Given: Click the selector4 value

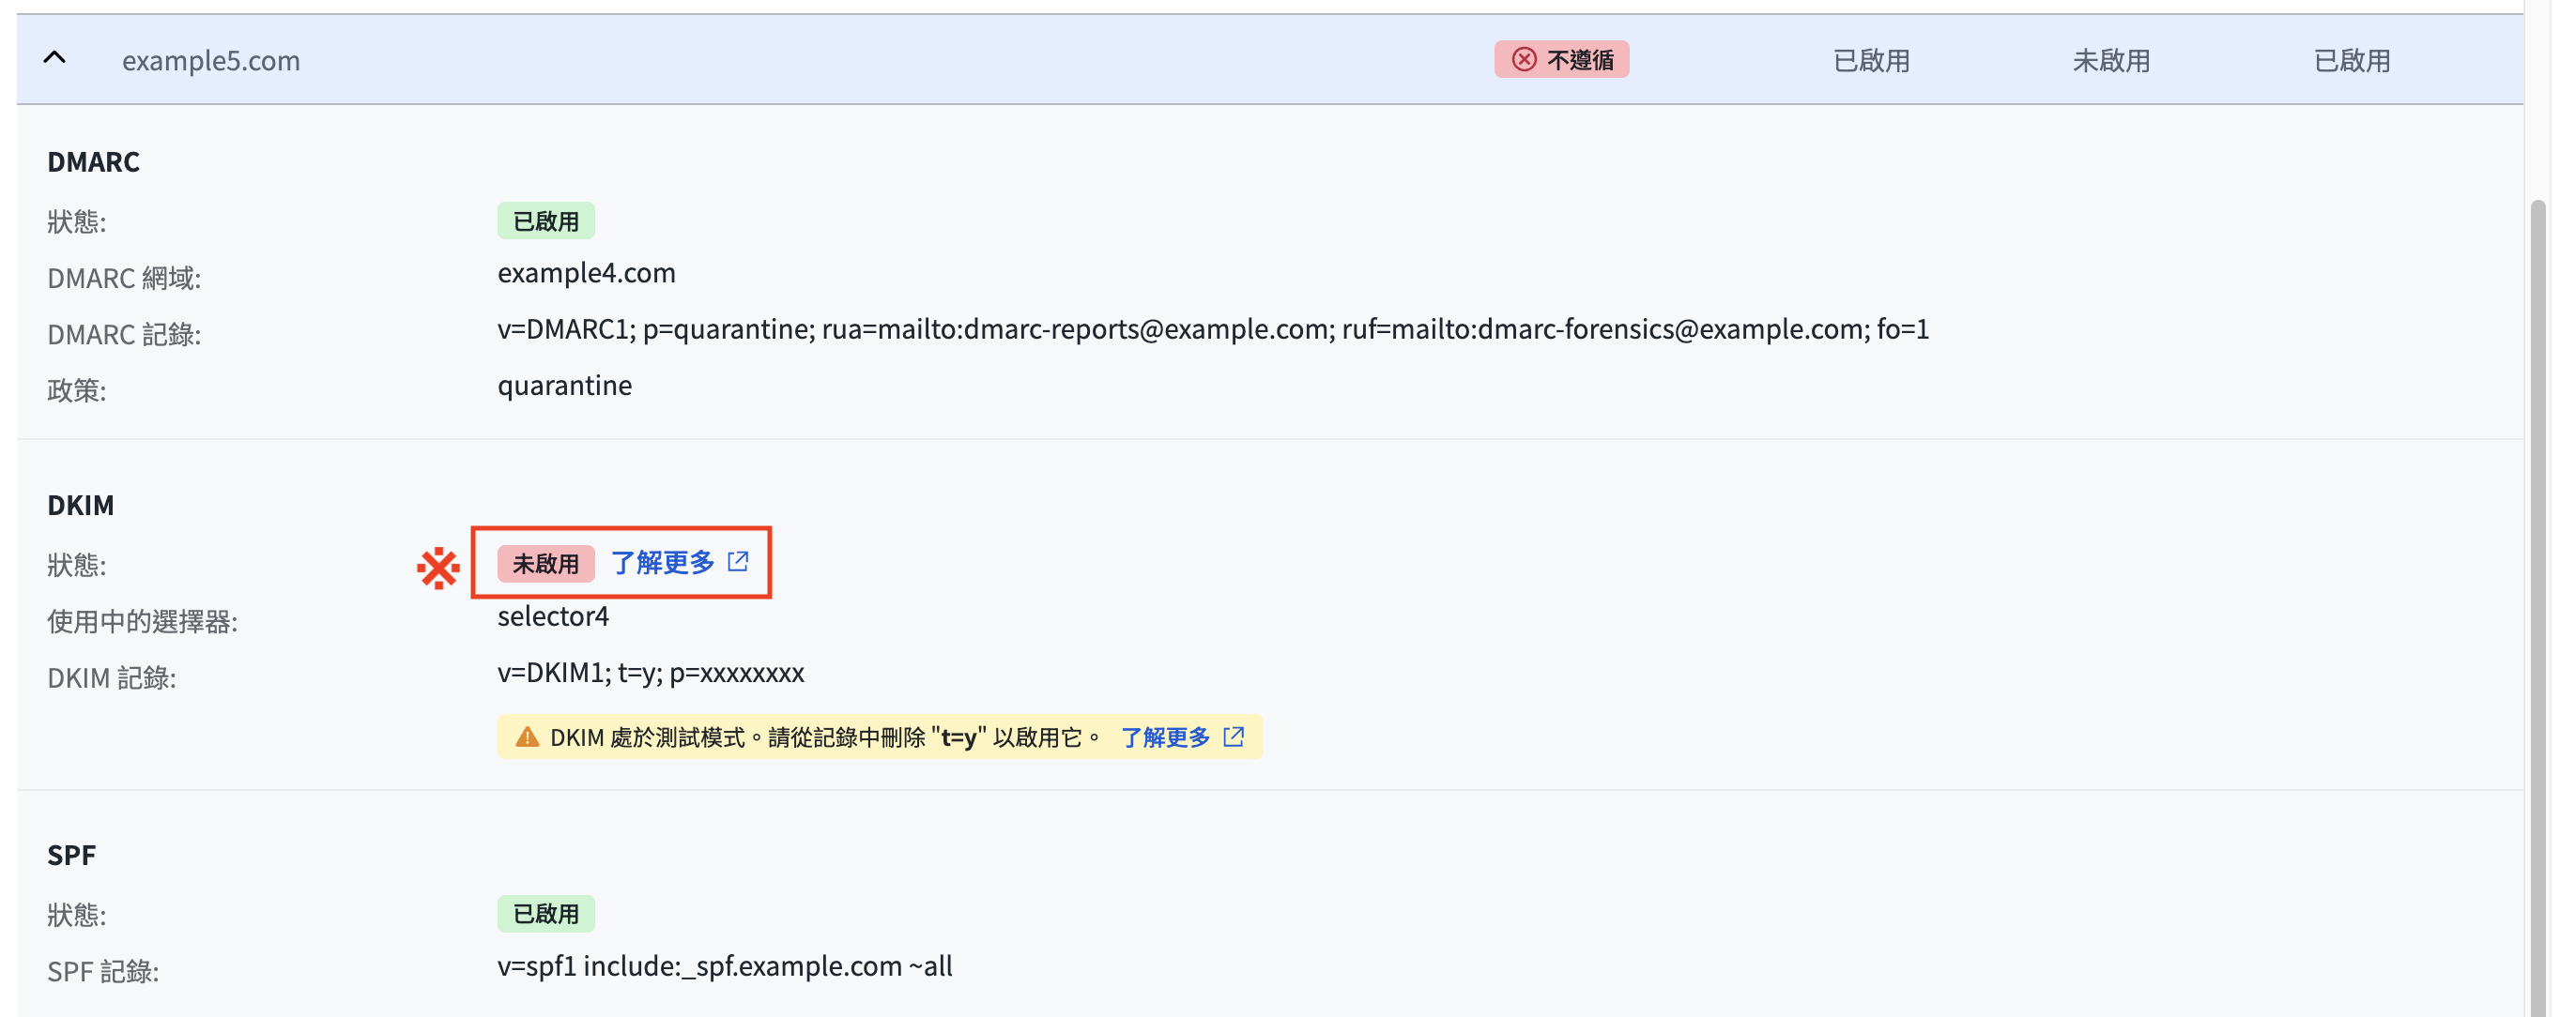Looking at the screenshot, I should tap(553, 615).
